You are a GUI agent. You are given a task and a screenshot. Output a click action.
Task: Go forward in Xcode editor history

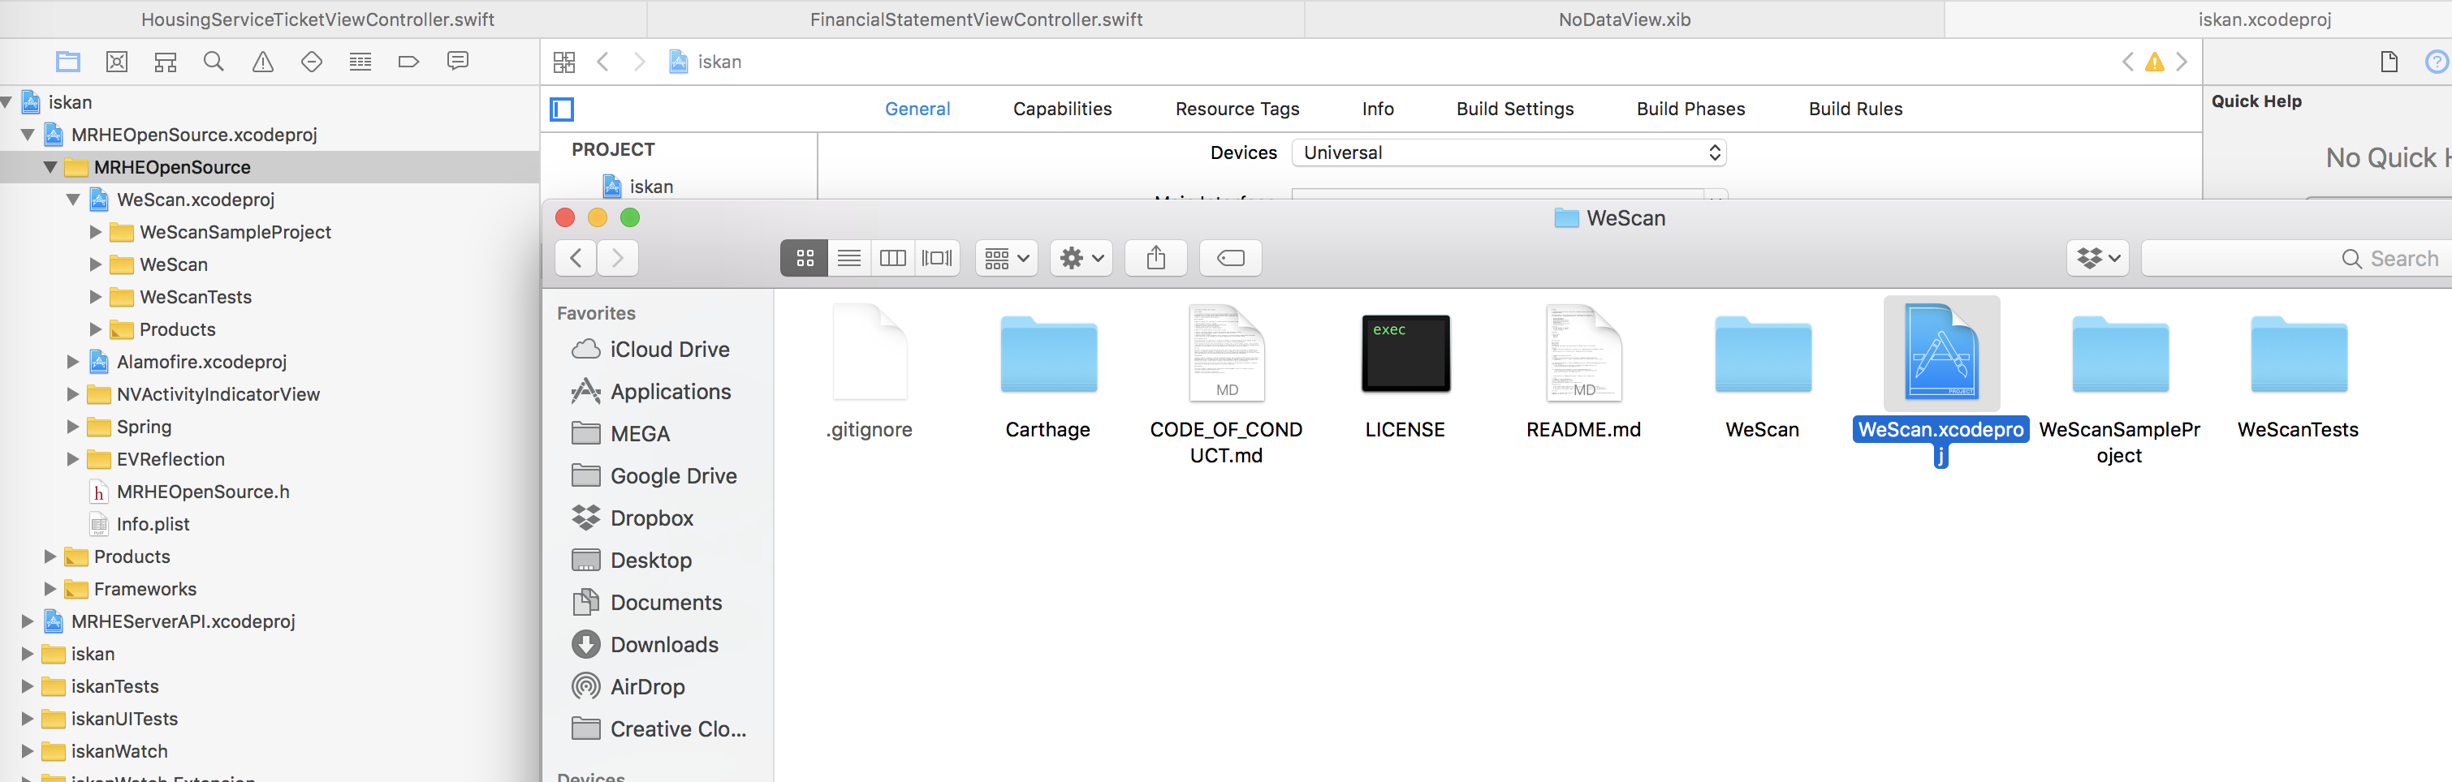coord(640,62)
